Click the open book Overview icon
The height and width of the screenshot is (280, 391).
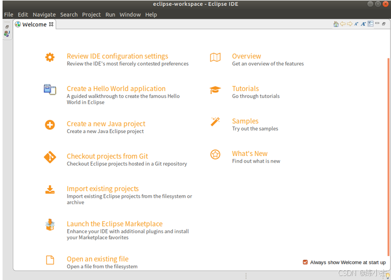click(x=215, y=57)
